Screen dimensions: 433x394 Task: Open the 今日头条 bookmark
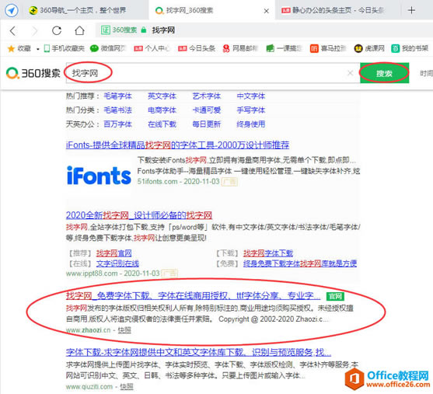[x=197, y=49]
